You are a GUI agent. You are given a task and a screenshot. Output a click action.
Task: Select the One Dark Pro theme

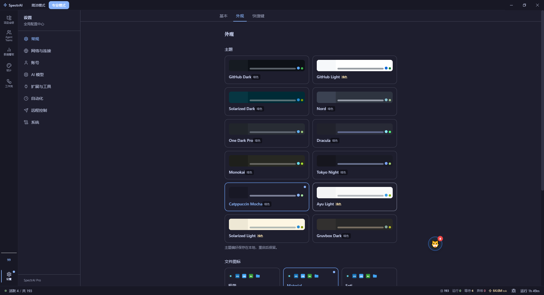point(267,133)
